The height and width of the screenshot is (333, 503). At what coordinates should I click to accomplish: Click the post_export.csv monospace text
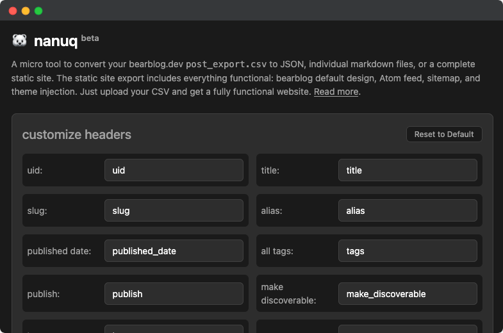point(226,65)
